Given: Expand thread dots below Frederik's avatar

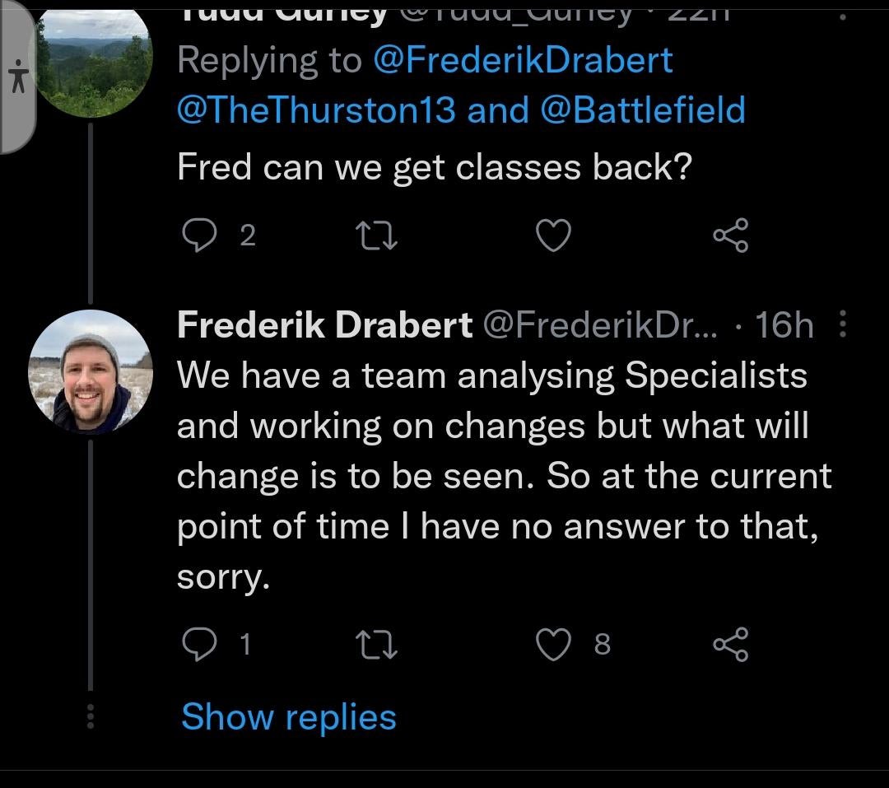Looking at the screenshot, I should (91, 716).
